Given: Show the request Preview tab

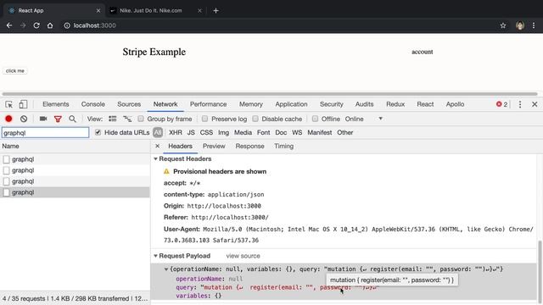Looking at the screenshot, I should (214, 147).
